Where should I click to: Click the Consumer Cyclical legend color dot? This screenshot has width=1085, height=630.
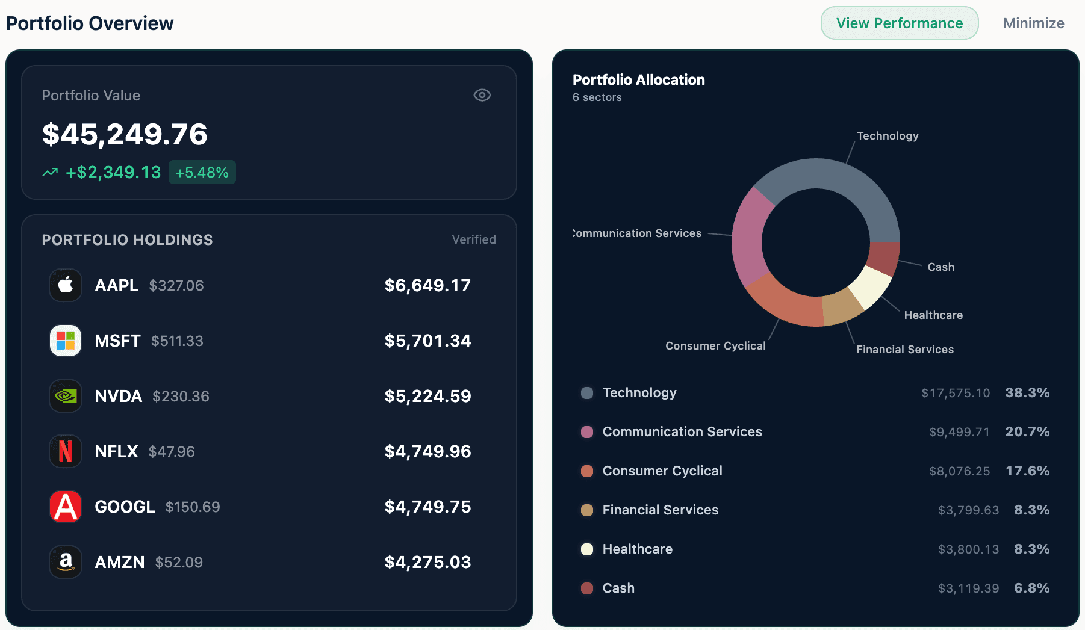587,471
